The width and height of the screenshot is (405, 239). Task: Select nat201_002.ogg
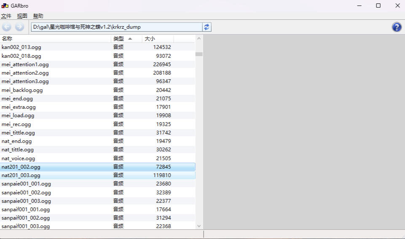click(x=97, y=166)
